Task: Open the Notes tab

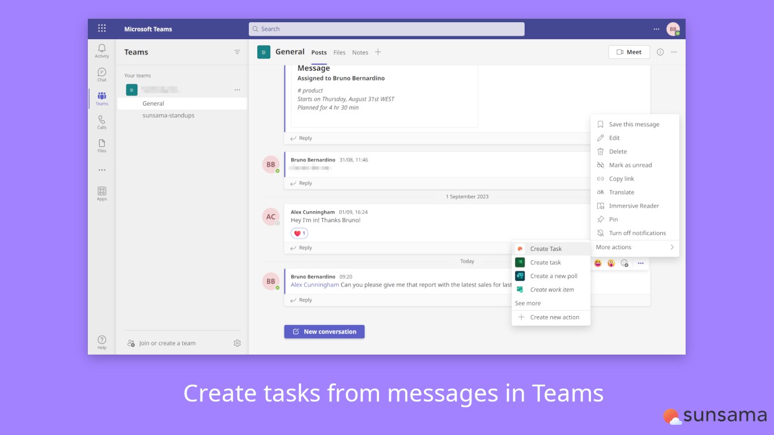Action: [360, 52]
